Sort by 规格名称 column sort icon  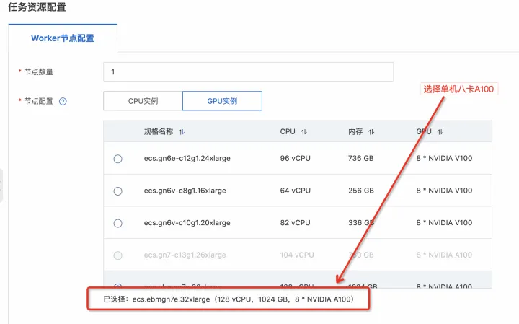click(182, 132)
